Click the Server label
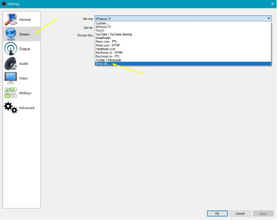The width and height of the screenshot is (277, 220). point(88,27)
